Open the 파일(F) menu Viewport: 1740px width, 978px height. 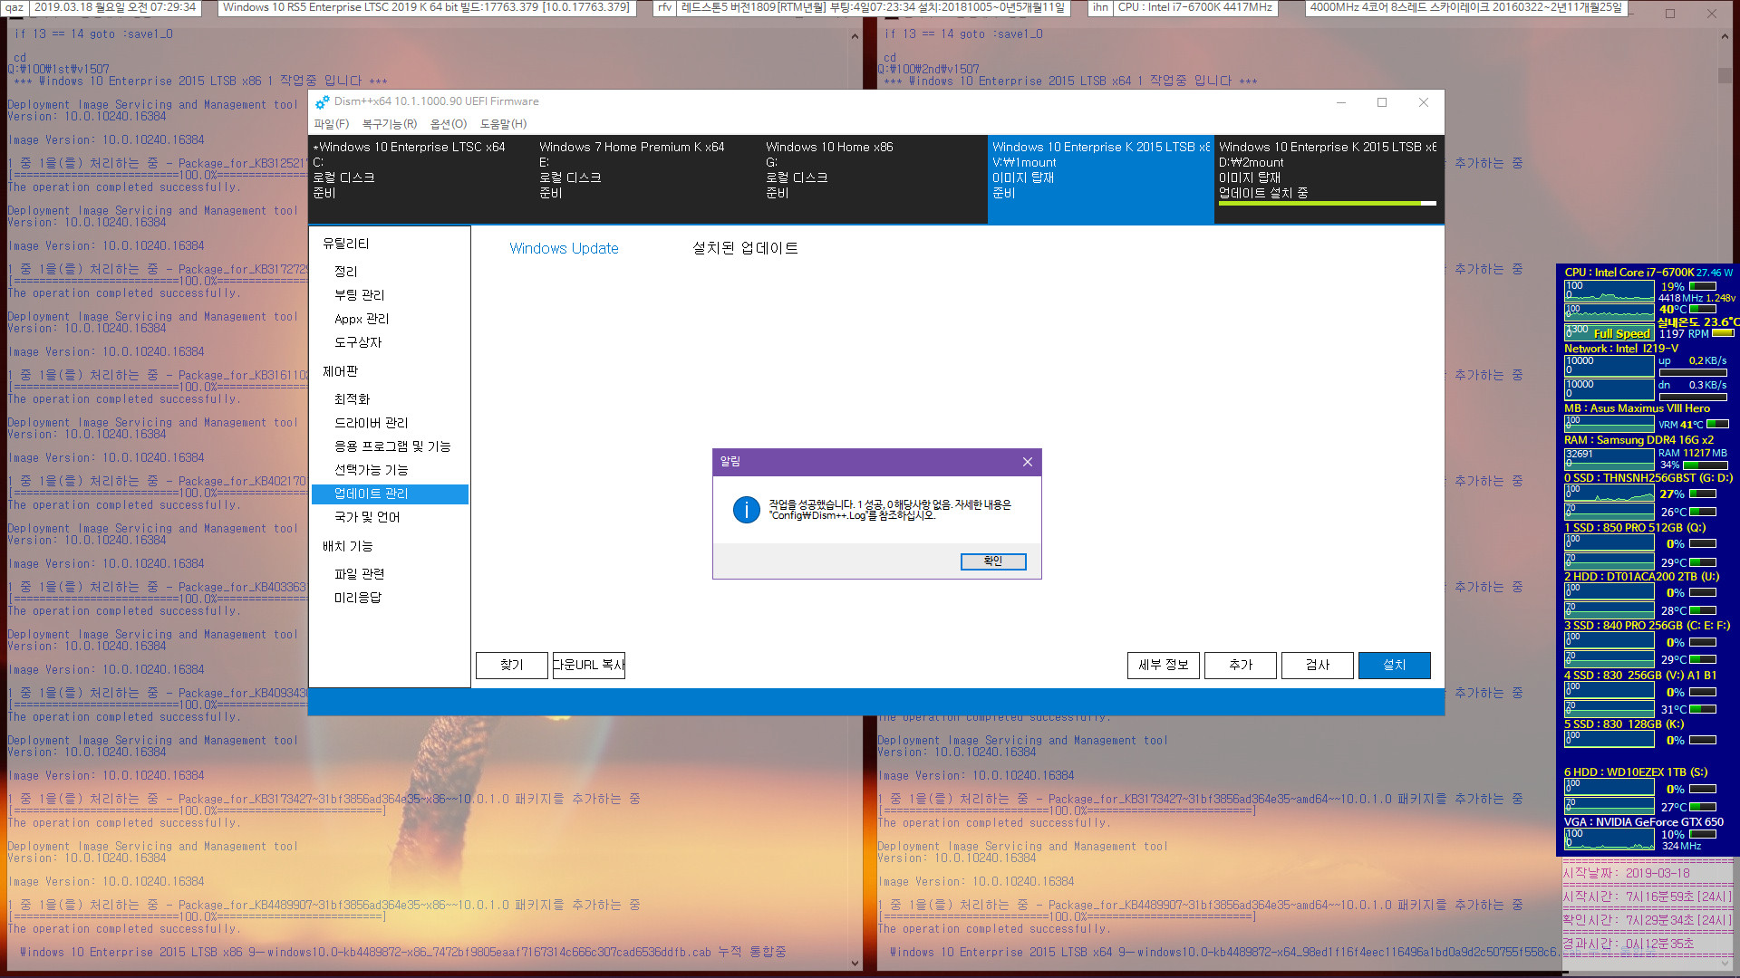point(331,124)
